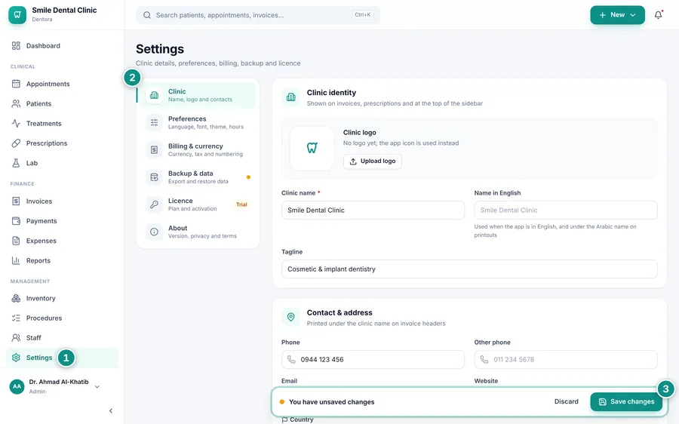Click the Trial badge on Licence

[241, 204]
